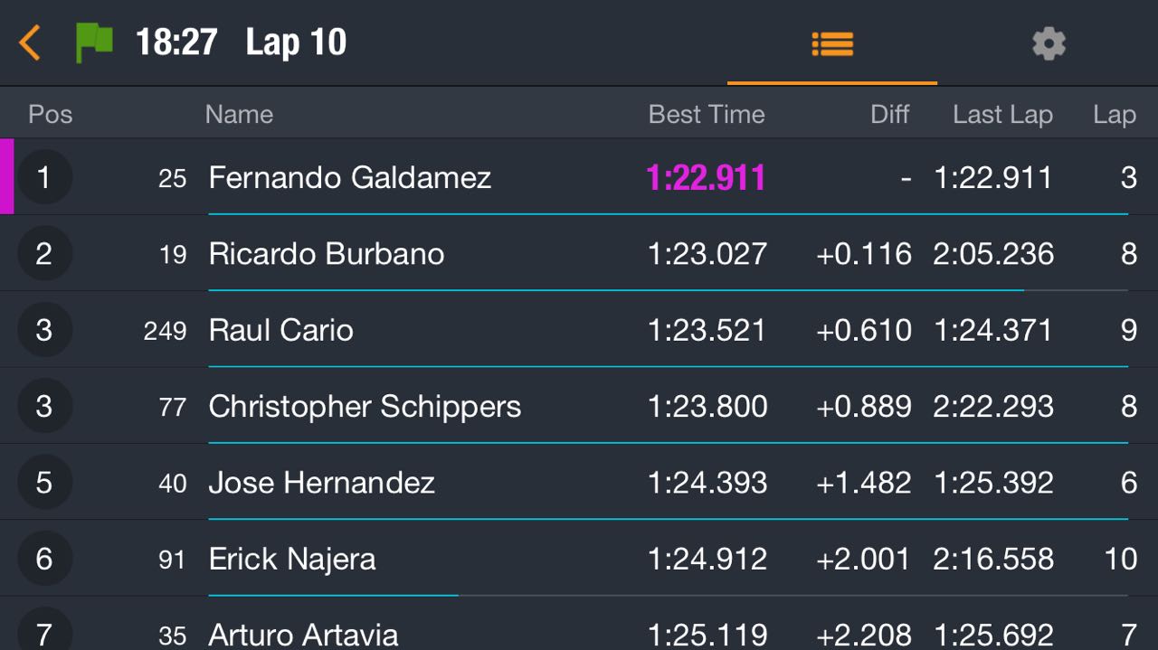Tap position 5 circle badge
This screenshot has height=650, width=1158.
coord(44,482)
